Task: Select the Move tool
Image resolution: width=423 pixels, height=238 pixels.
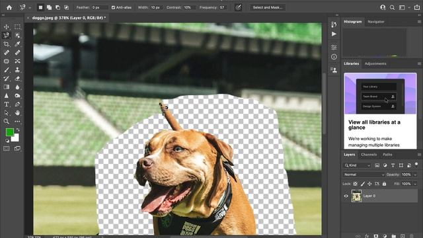Action: [7, 26]
